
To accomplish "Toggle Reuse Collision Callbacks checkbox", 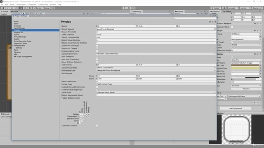I will 97,62.
